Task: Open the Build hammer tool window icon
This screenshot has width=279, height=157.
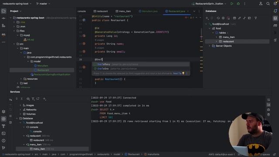Action: pyautogui.click(x=3, y=126)
